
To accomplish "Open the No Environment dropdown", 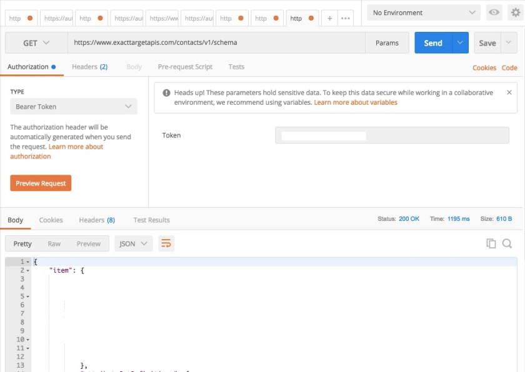I will [x=423, y=12].
